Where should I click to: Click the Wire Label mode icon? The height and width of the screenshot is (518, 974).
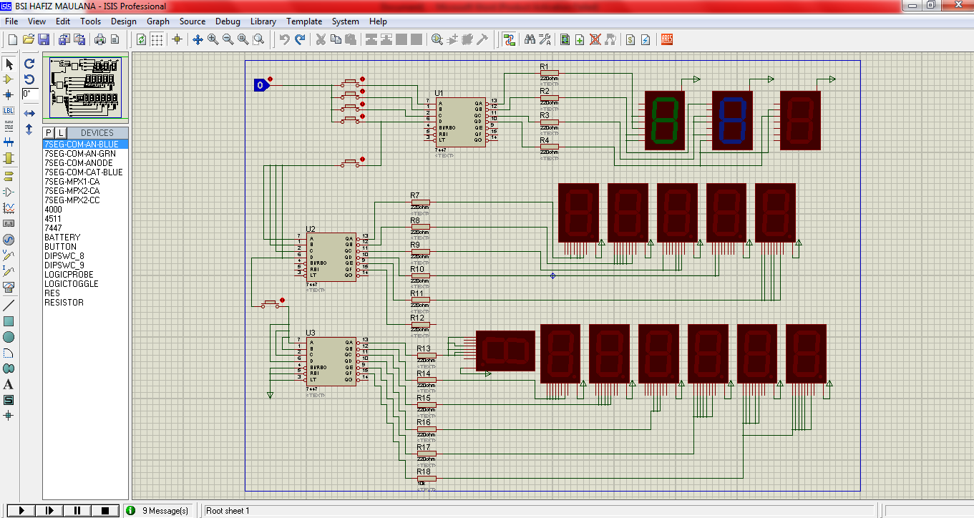(9, 111)
